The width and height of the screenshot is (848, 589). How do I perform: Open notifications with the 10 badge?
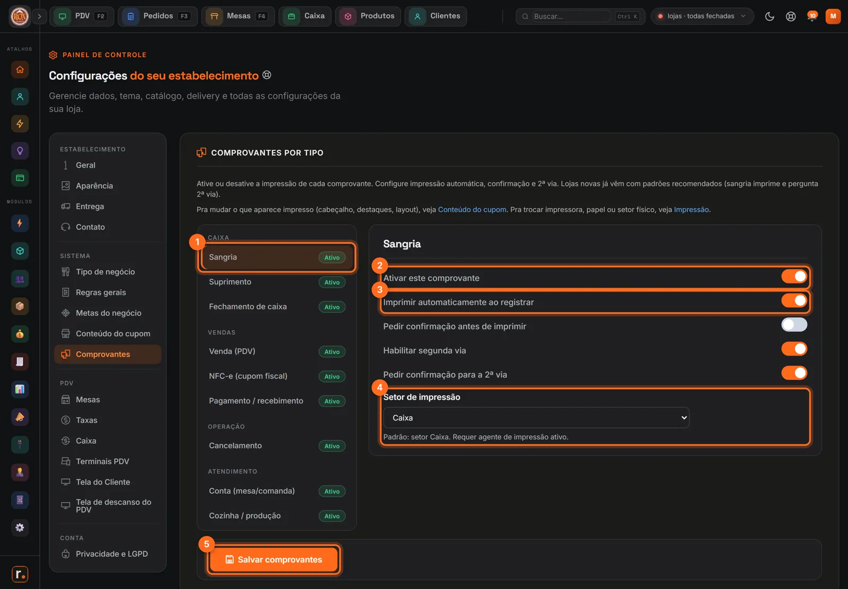pos(811,16)
